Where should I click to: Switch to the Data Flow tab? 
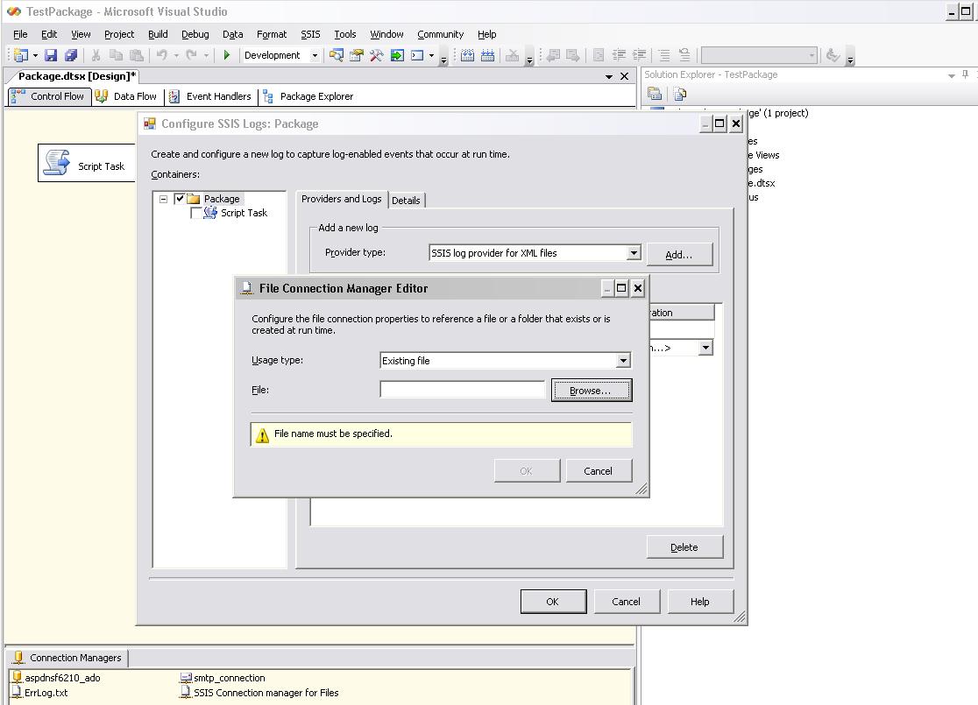coord(126,96)
